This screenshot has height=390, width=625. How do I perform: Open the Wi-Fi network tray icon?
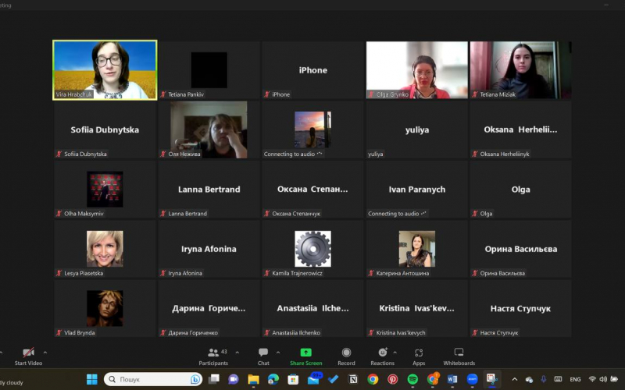tap(592, 379)
